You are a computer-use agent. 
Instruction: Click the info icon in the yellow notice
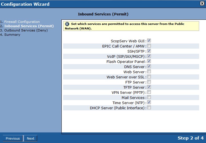coord(67,24)
